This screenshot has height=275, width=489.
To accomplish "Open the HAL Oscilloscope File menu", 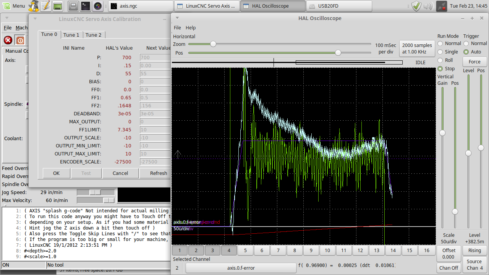I will (x=177, y=27).
